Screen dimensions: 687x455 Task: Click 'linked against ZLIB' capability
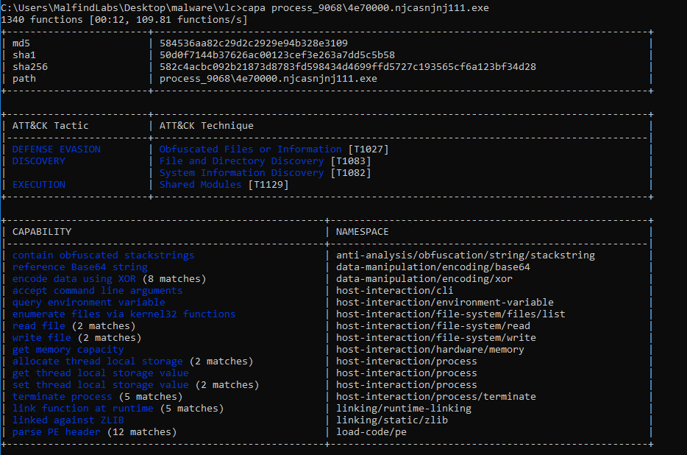coord(68,420)
